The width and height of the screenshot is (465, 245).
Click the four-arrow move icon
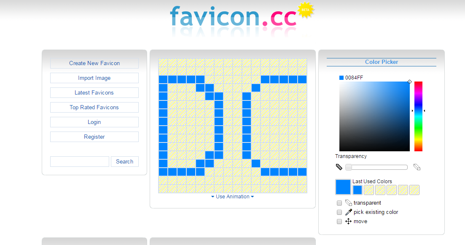tap(349, 221)
